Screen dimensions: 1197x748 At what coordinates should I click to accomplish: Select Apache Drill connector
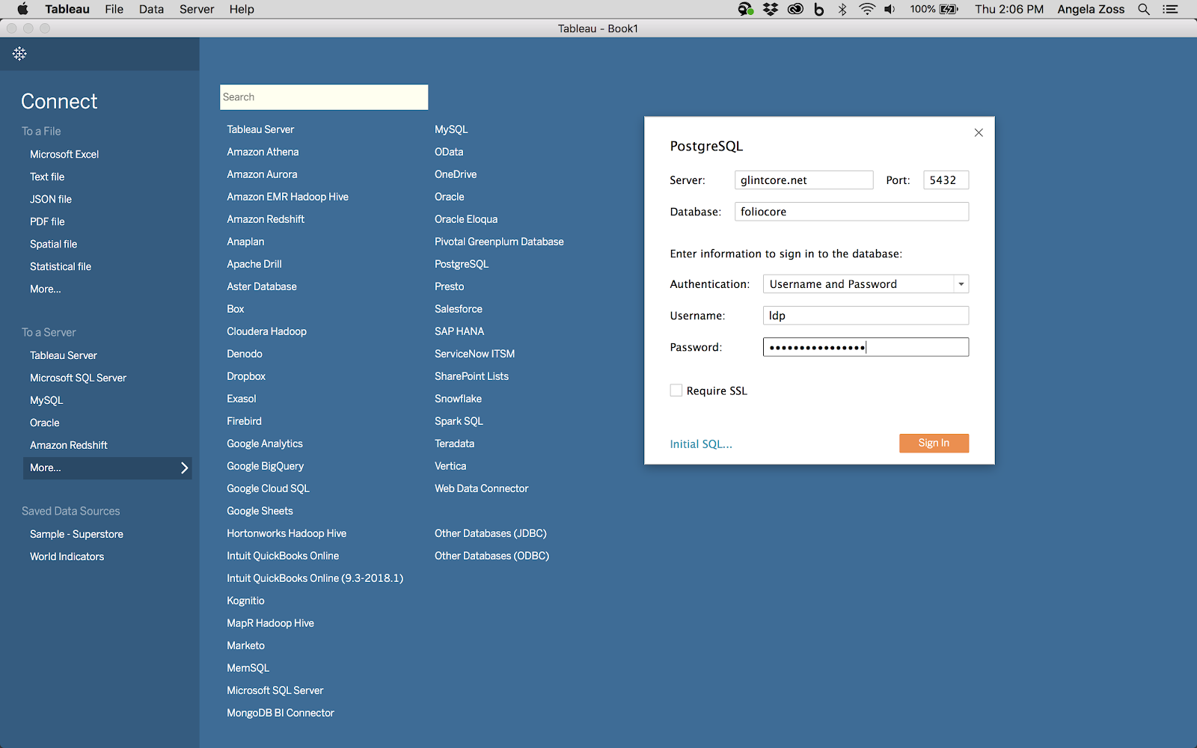pos(254,264)
